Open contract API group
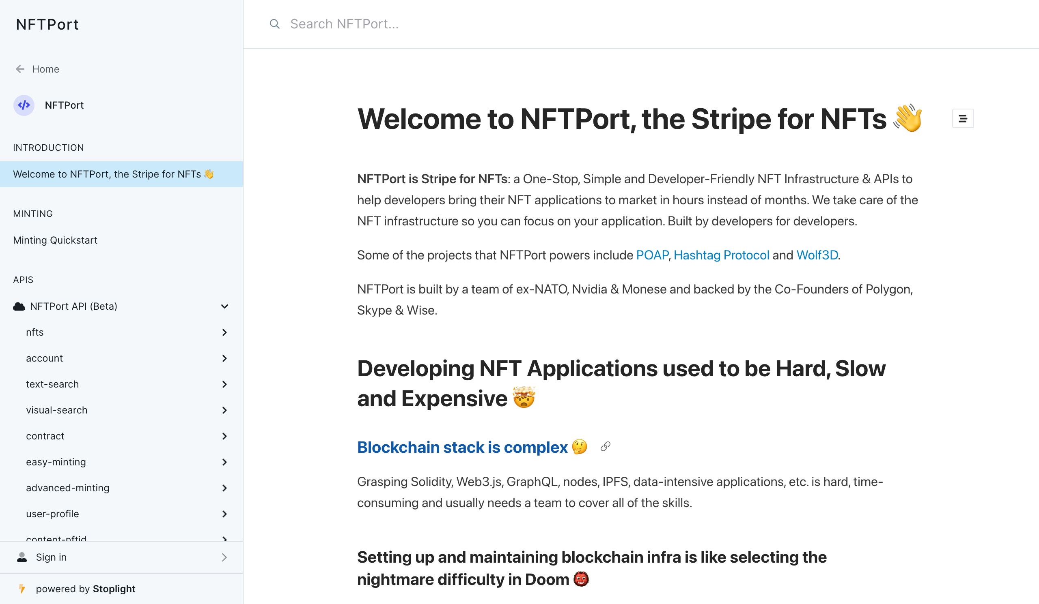This screenshot has height=604, width=1039. tap(121, 436)
